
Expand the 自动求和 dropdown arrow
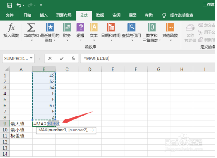tap(32, 40)
